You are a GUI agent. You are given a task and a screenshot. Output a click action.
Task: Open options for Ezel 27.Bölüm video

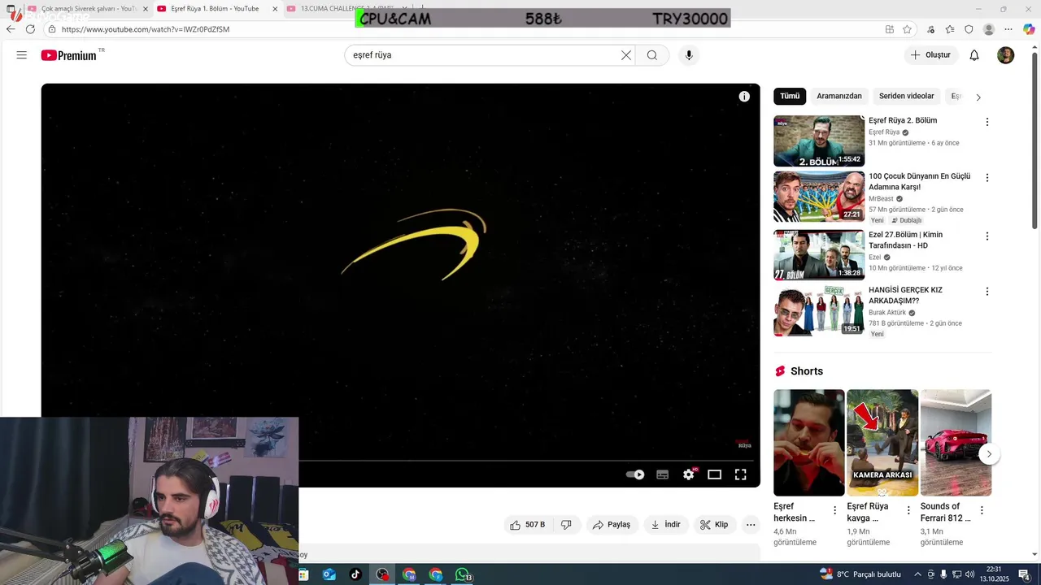click(x=987, y=236)
